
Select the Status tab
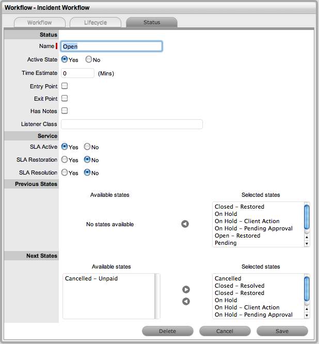(152, 22)
